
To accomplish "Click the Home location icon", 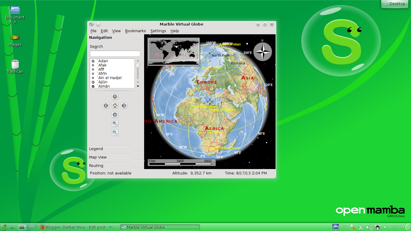I will 115,106.
